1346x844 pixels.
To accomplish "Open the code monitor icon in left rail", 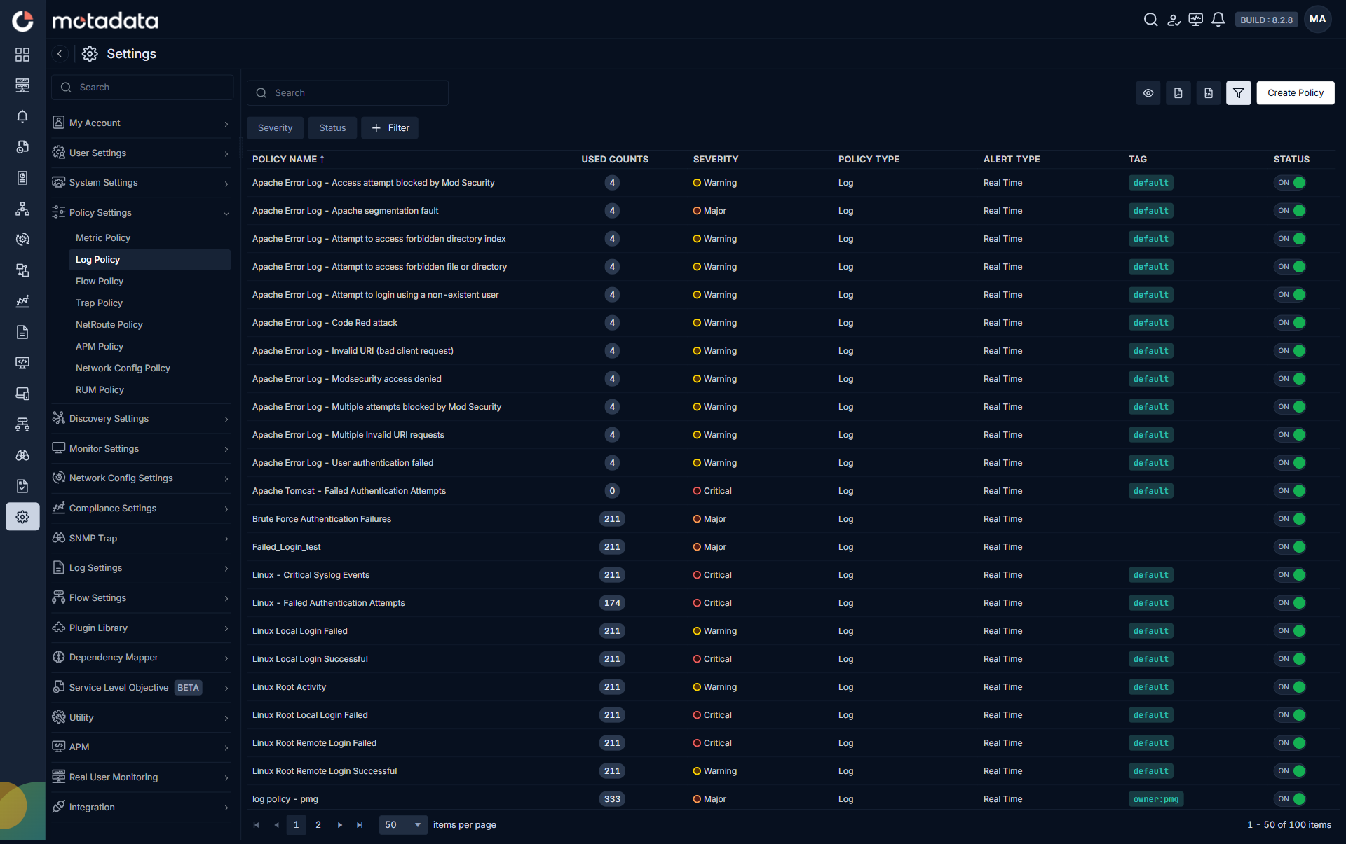I will 22,363.
